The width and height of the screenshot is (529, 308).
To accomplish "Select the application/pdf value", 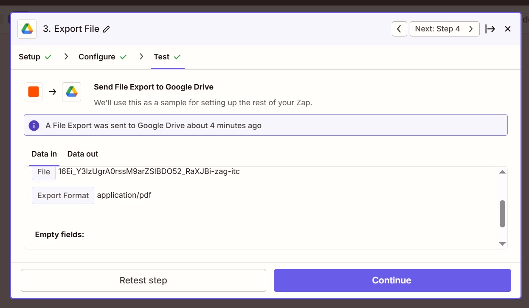I will (124, 195).
